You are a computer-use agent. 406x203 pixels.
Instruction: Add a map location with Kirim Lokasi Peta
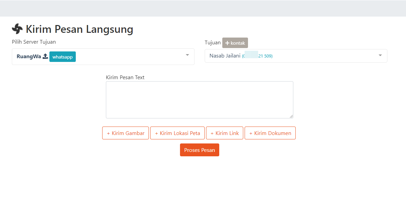177,133
